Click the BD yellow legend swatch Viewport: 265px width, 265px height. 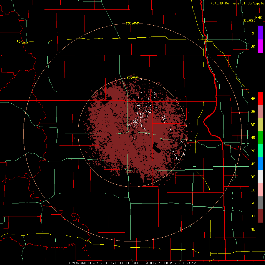(260, 125)
